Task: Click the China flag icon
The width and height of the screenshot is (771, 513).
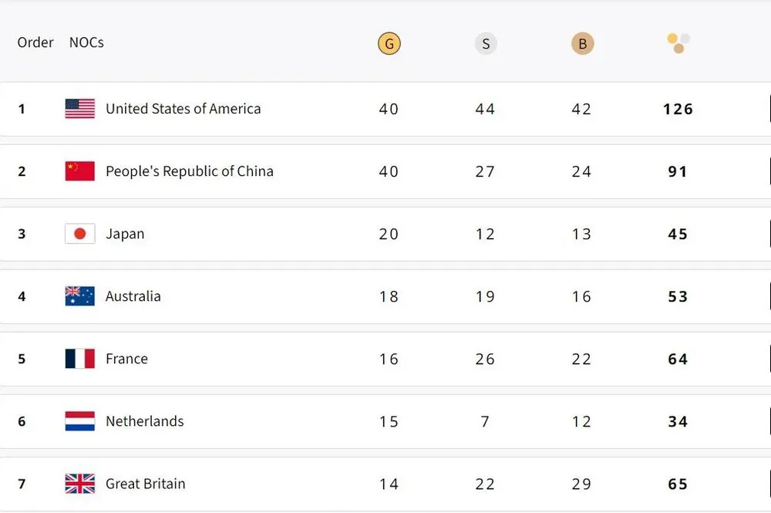Action: [80, 171]
